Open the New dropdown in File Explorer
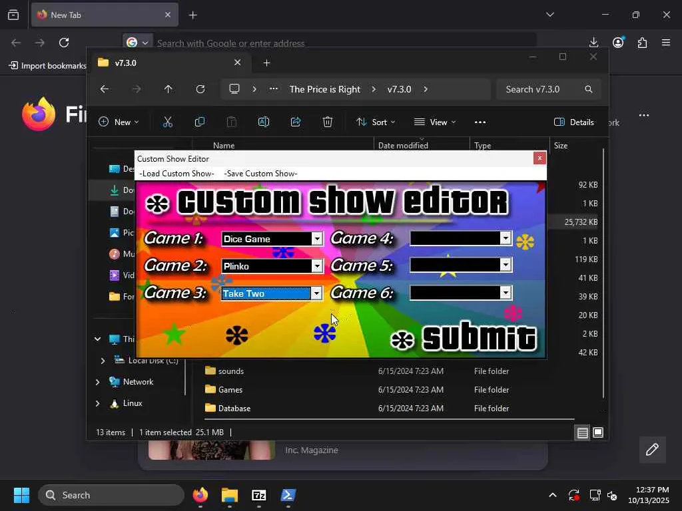Screen dimensions: 682x511 pos(119,122)
